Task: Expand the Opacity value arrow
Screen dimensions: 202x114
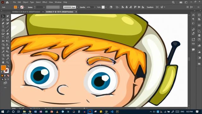Action: [95, 7]
